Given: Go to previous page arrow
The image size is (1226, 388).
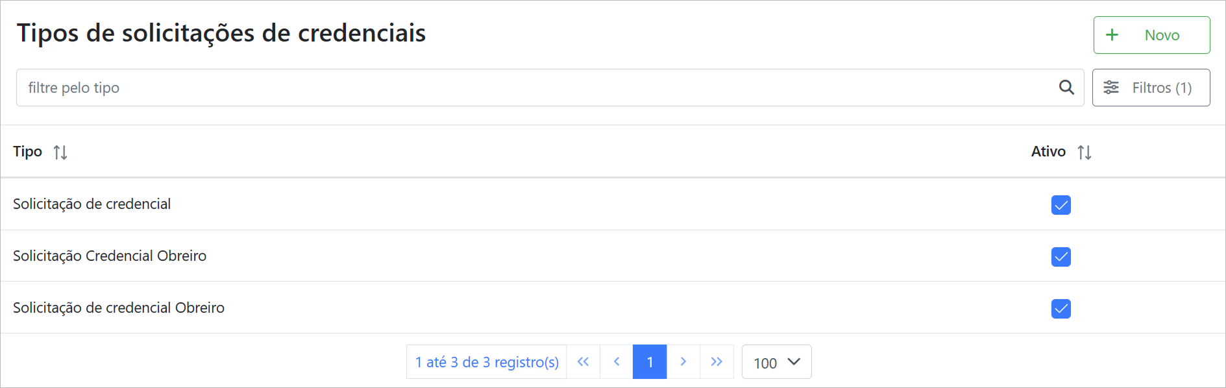Looking at the screenshot, I should click(x=617, y=362).
